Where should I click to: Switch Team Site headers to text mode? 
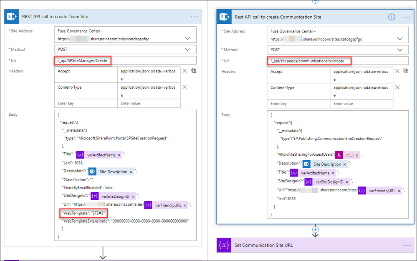pos(194,71)
